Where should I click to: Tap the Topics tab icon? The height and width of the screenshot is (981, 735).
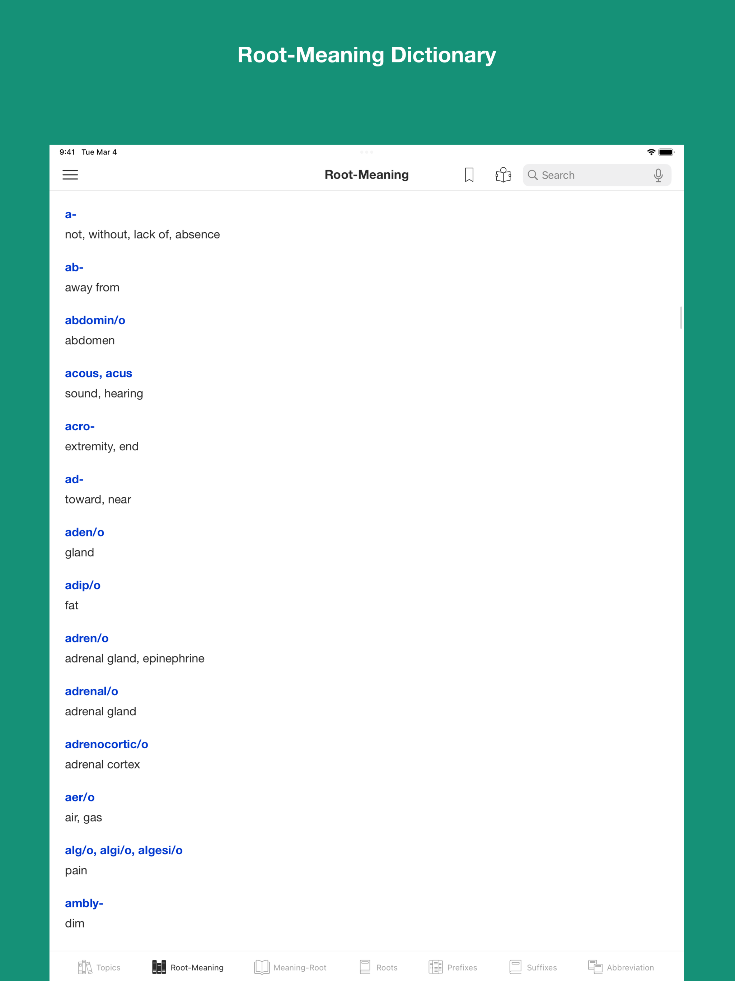85,967
